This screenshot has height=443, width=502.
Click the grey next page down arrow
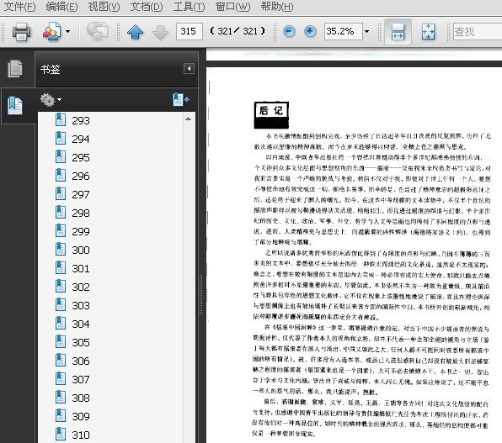click(160, 32)
